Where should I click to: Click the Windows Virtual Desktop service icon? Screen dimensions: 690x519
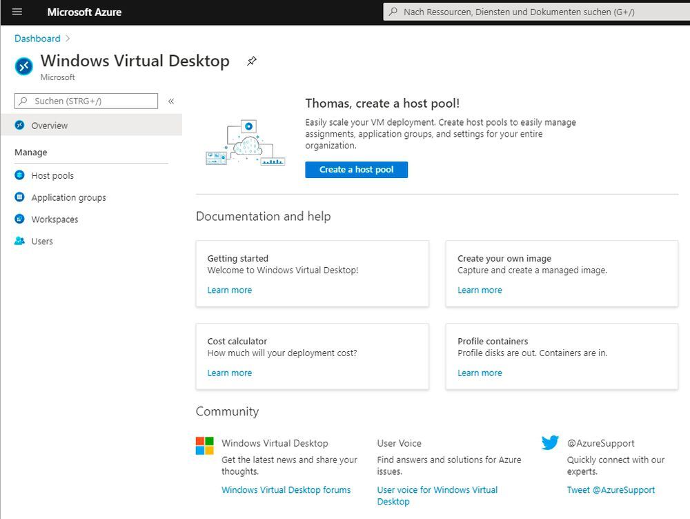(x=23, y=66)
